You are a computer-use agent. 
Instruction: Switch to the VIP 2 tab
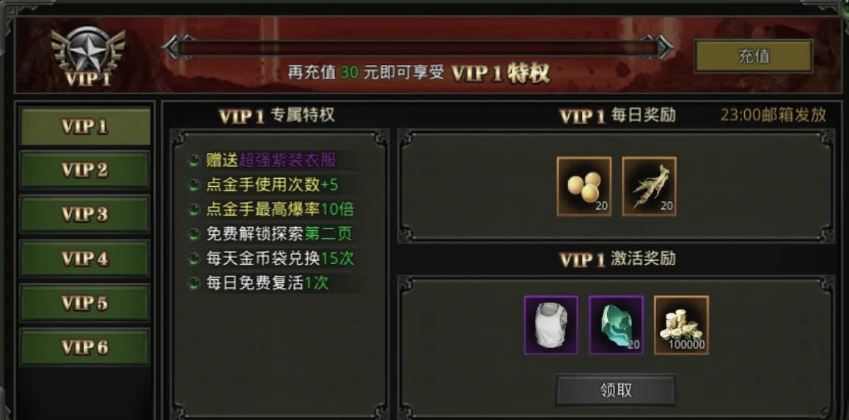pyautogui.click(x=84, y=170)
